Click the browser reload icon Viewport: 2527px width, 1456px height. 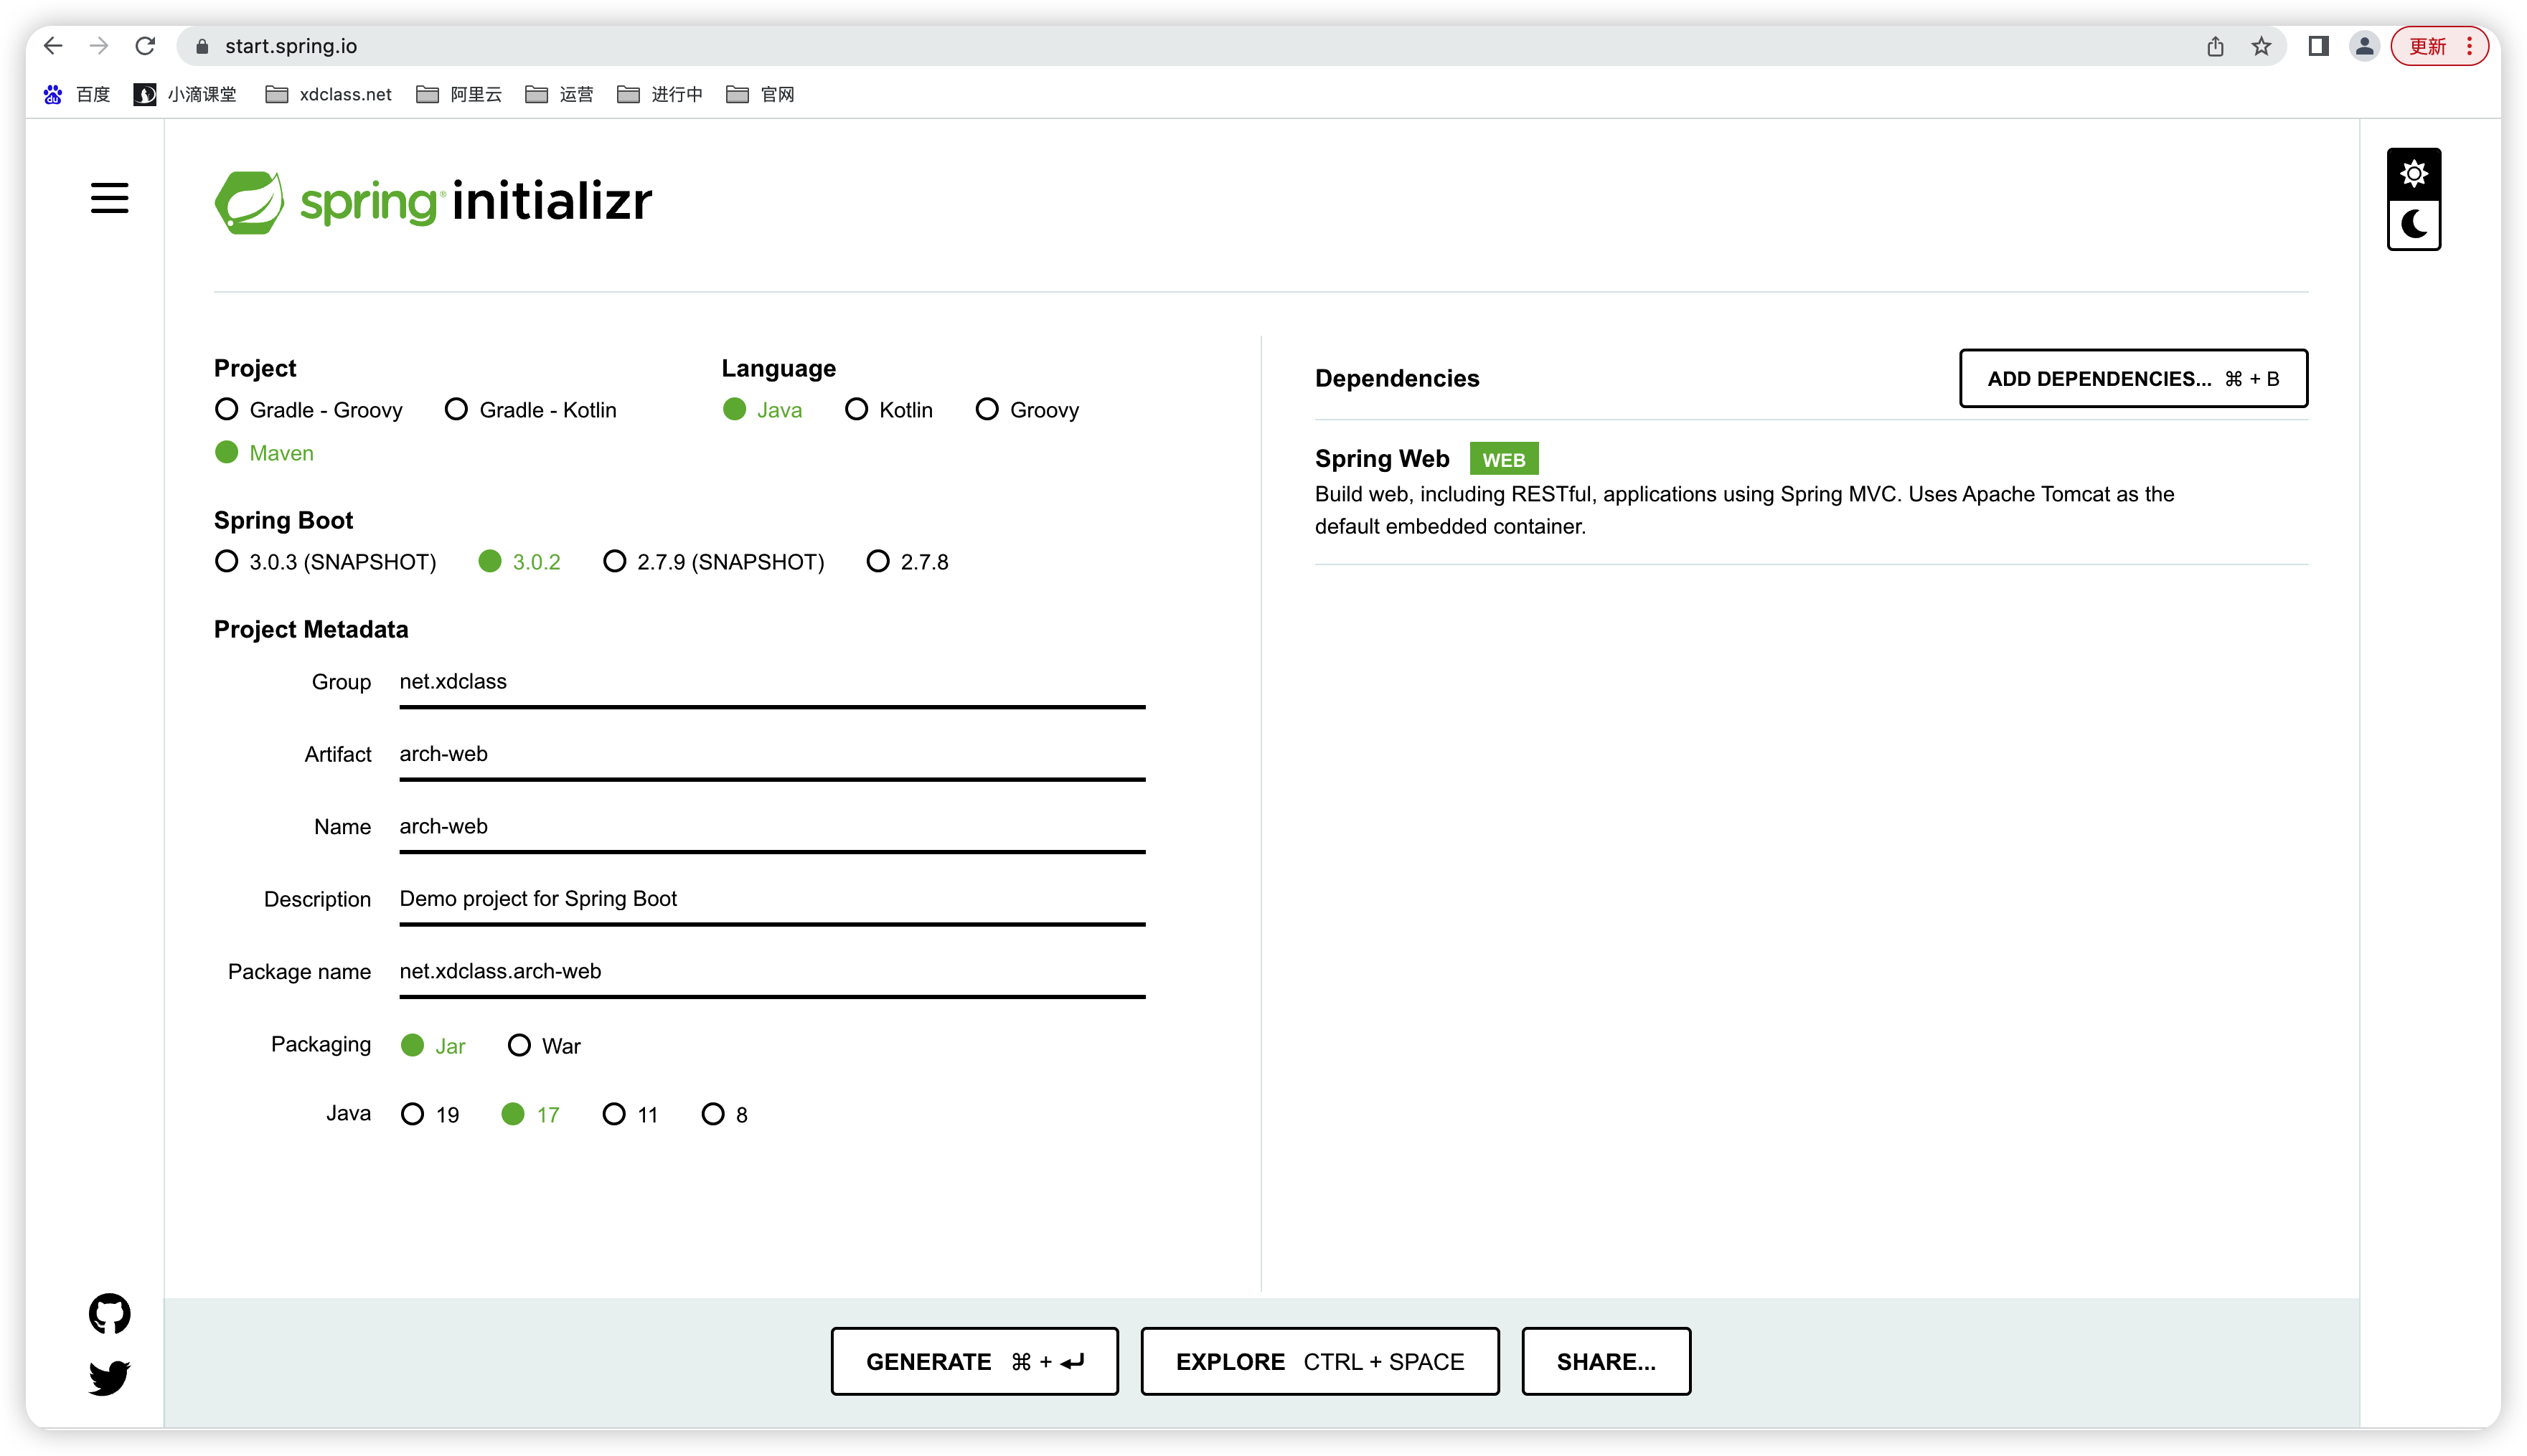pyautogui.click(x=145, y=46)
